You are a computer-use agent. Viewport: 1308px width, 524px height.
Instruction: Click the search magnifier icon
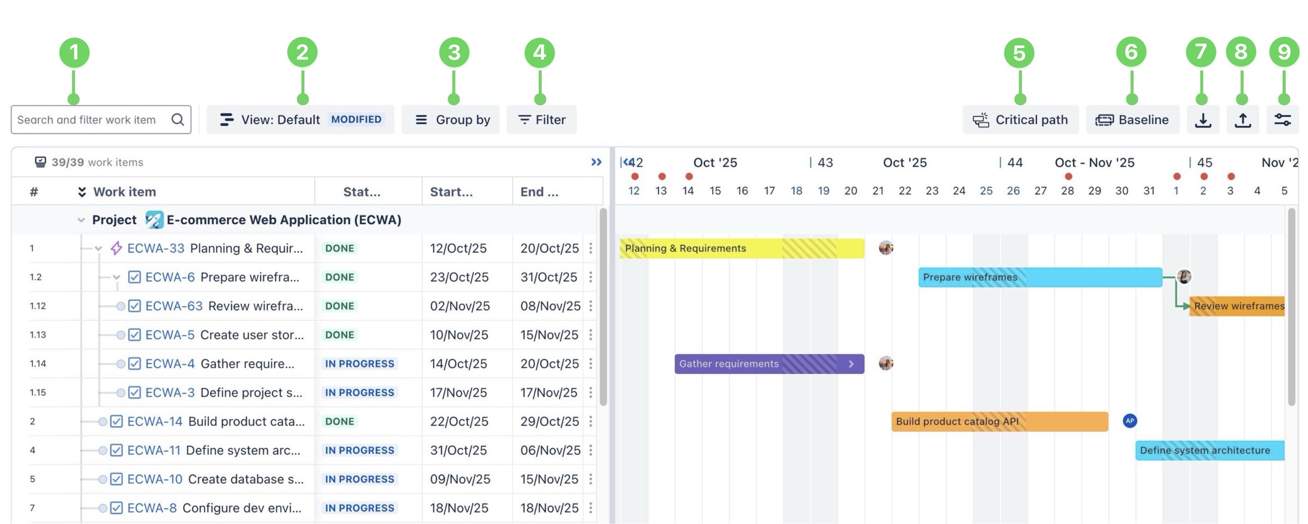click(177, 120)
